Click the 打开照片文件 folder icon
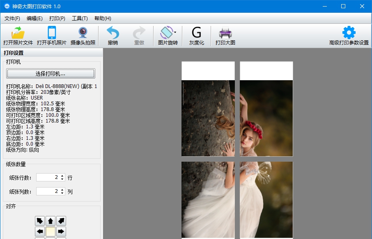 18,33
